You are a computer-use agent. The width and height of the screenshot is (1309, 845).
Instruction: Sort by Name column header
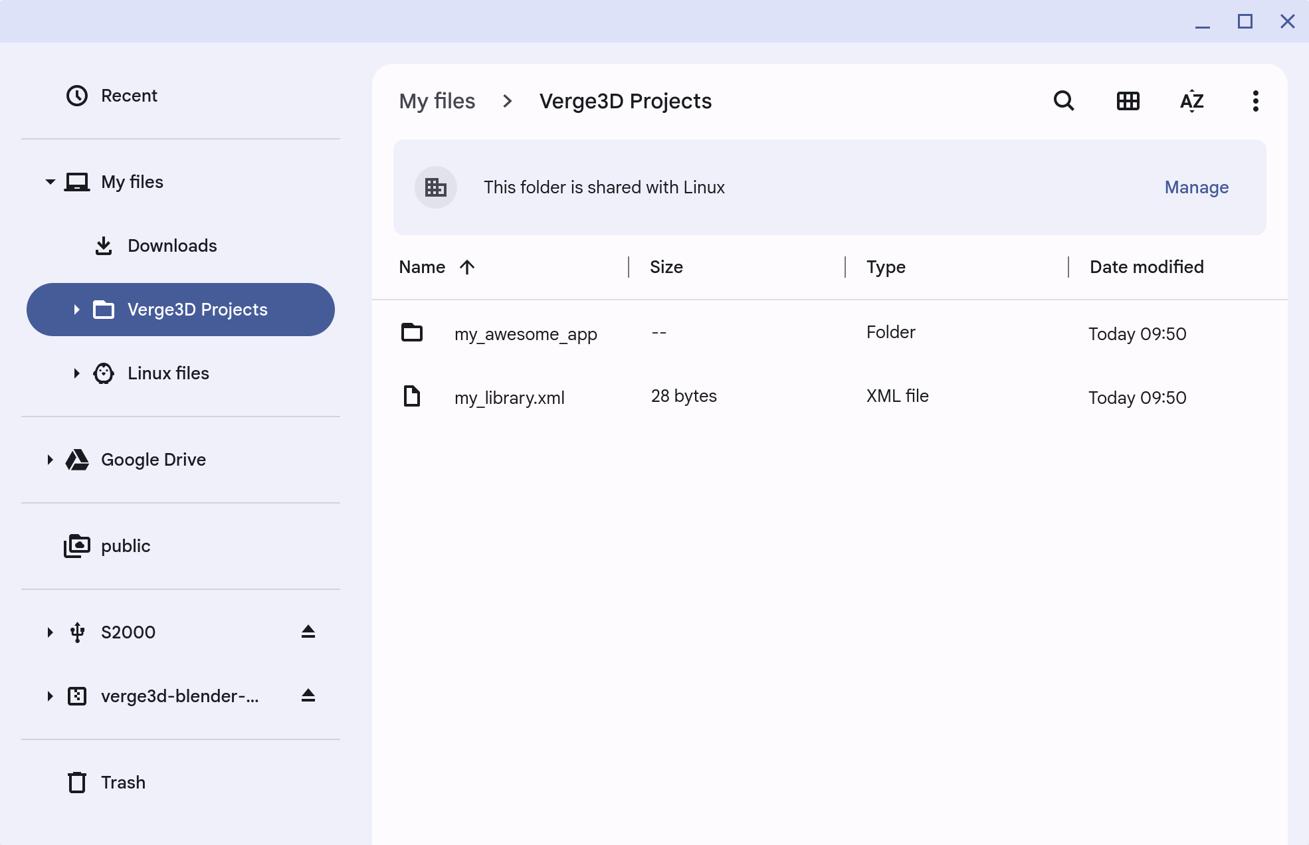pos(422,267)
